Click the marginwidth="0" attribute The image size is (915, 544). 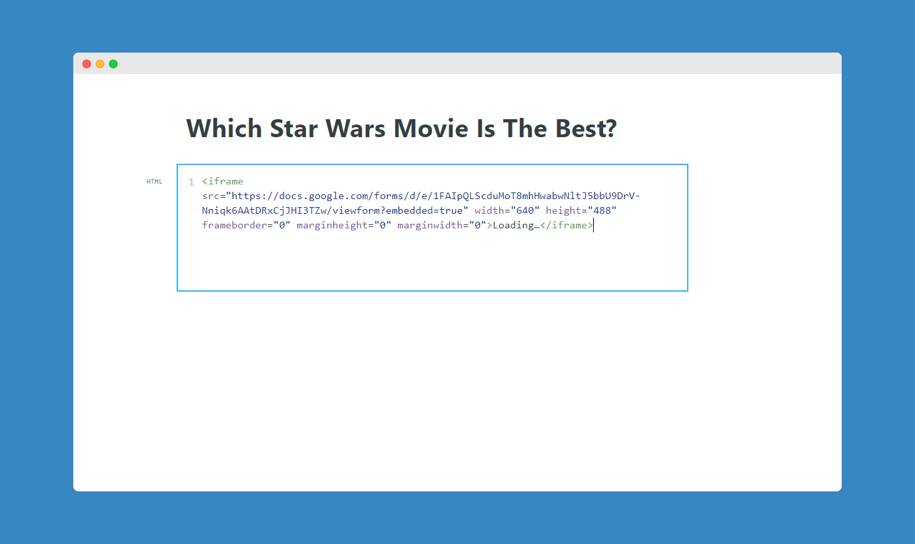(442, 225)
